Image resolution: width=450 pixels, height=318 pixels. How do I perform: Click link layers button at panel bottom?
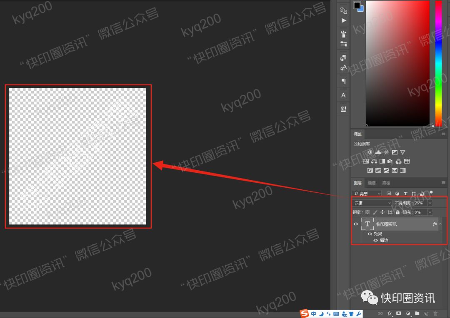[x=380, y=313]
